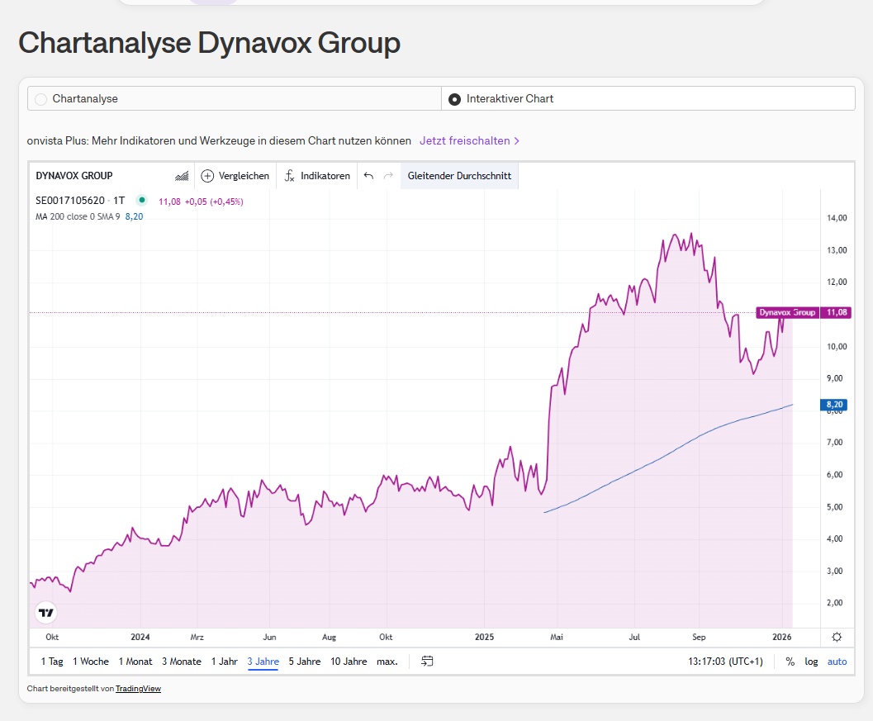Click Gleitender Durchschnitt button
The height and width of the screenshot is (721, 873).
pos(459,176)
